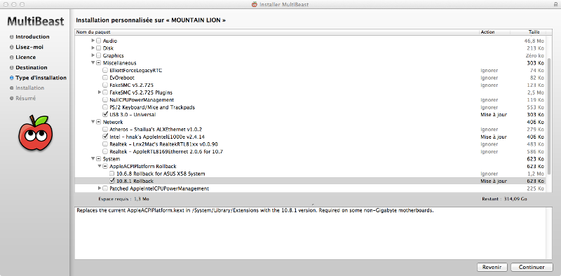Collapse the System group

(x=93, y=159)
